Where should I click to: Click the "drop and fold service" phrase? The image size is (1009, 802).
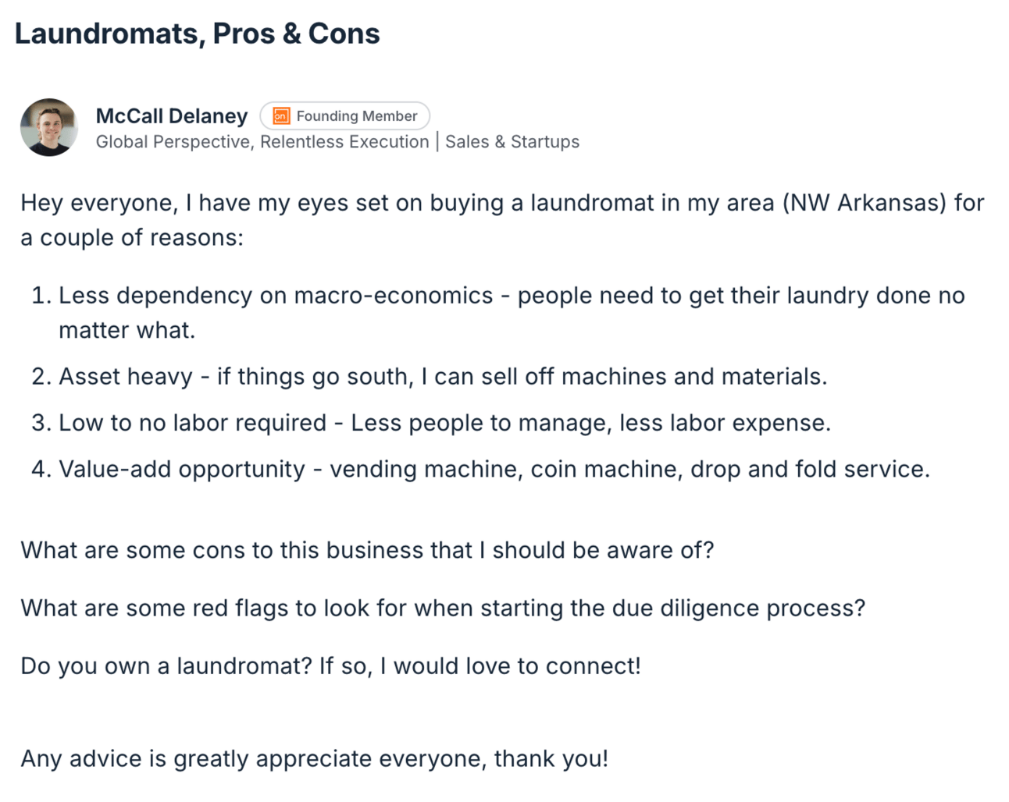808,469
